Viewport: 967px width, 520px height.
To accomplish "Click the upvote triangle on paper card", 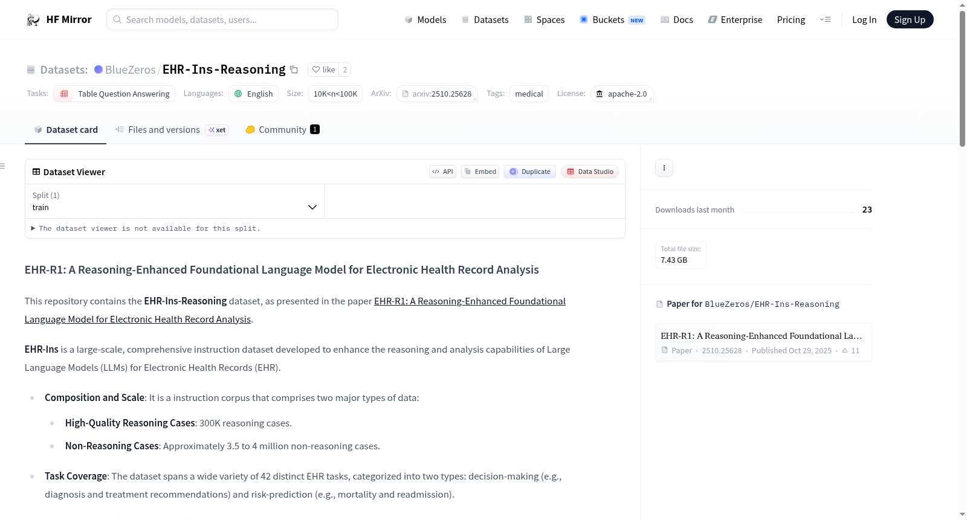I will pos(845,350).
